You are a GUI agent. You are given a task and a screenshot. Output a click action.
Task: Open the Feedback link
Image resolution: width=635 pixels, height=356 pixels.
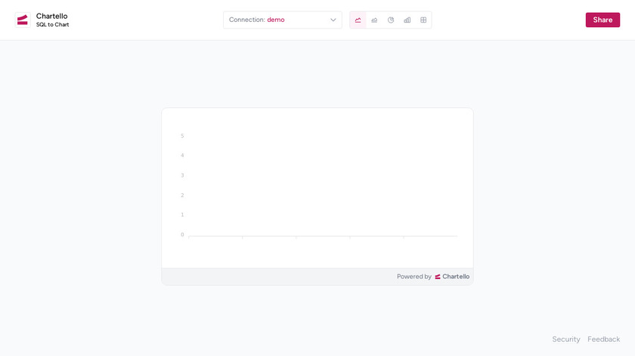[x=604, y=339]
